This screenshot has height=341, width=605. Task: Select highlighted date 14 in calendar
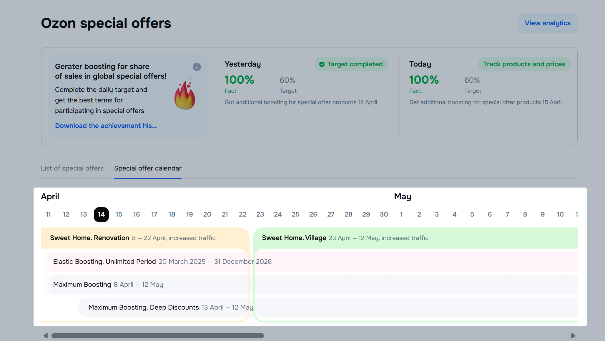click(x=101, y=215)
